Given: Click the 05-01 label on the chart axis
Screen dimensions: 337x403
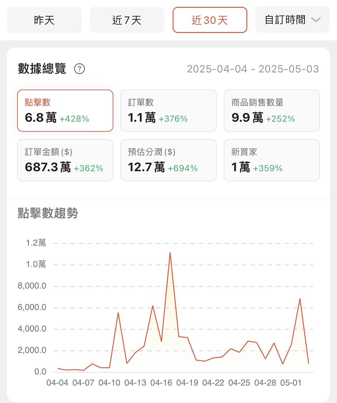Looking at the screenshot, I should (291, 383).
